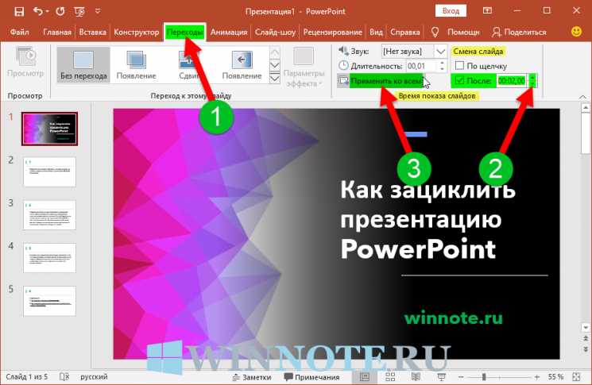Click the zoom slider handle
Screen dimensions: 592x385
click(x=484, y=377)
